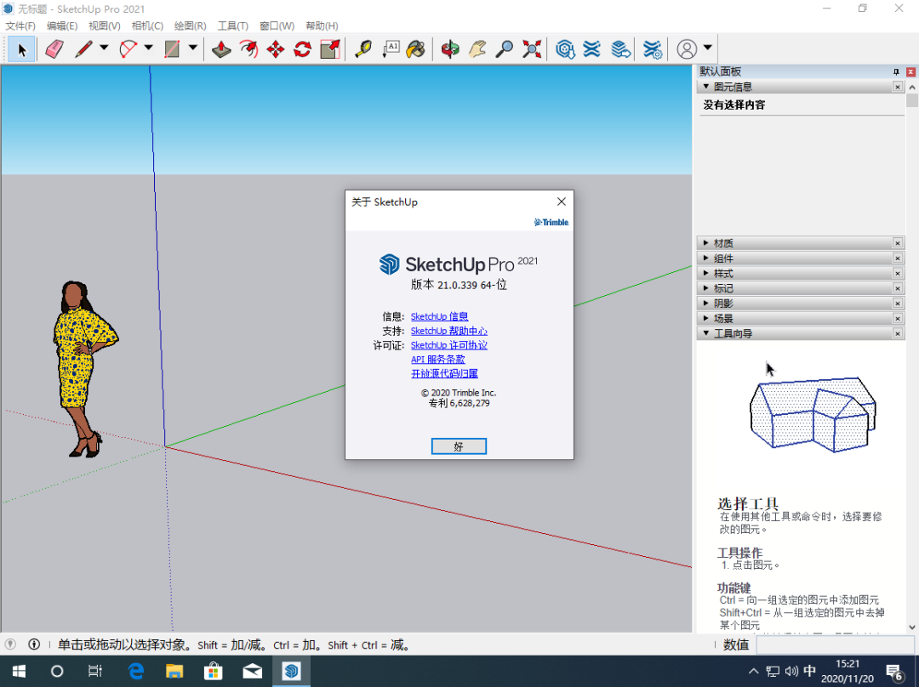Open File Explorer from taskbar
The image size is (919, 687).
point(174,671)
